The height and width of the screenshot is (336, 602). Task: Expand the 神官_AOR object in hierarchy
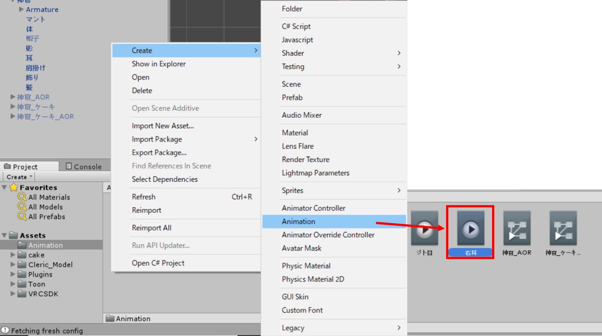coord(13,97)
